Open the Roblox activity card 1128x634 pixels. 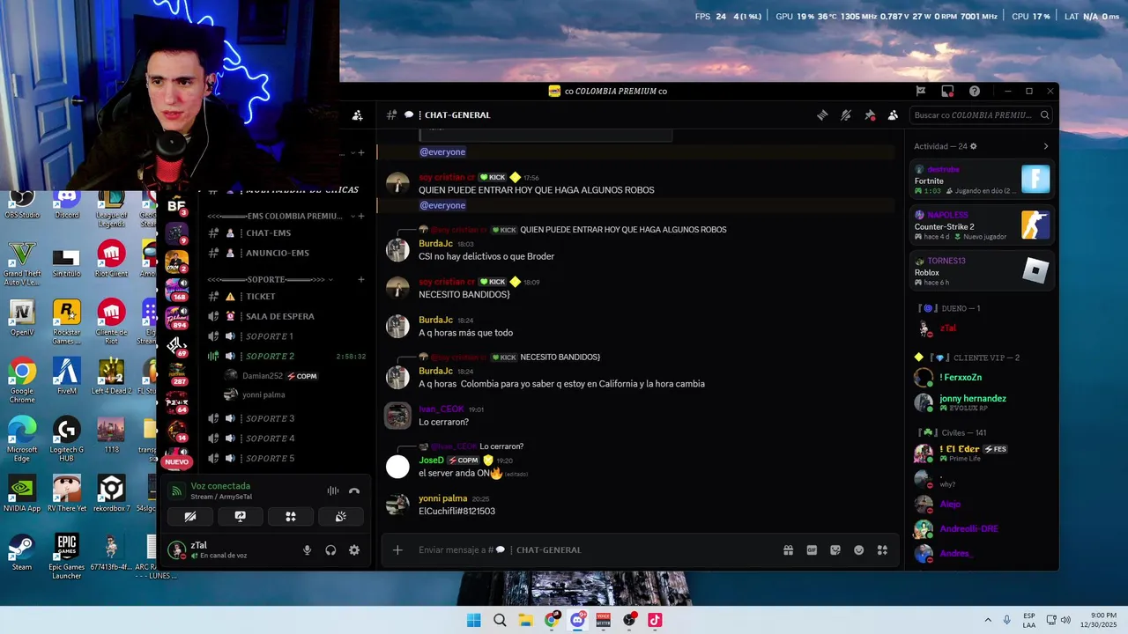coord(982,272)
